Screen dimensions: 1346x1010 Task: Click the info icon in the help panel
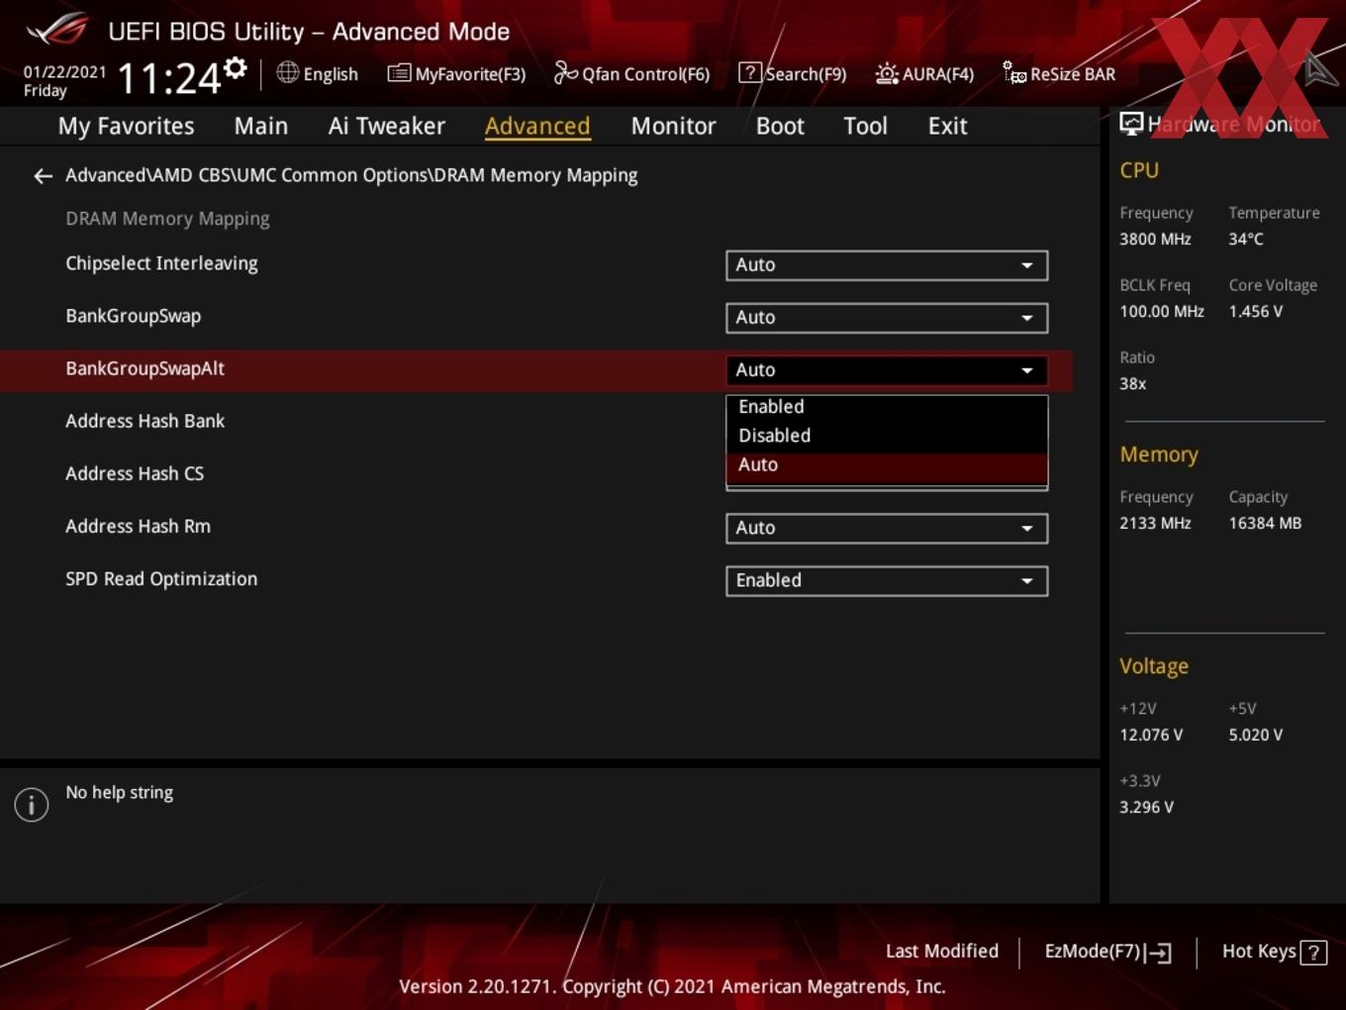(32, 804)
